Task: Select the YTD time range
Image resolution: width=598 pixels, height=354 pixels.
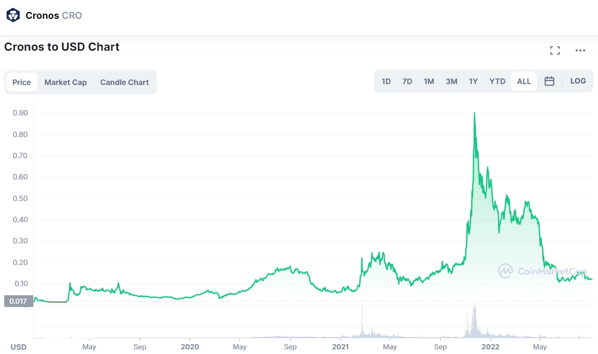Action: (x=497, y=81)
